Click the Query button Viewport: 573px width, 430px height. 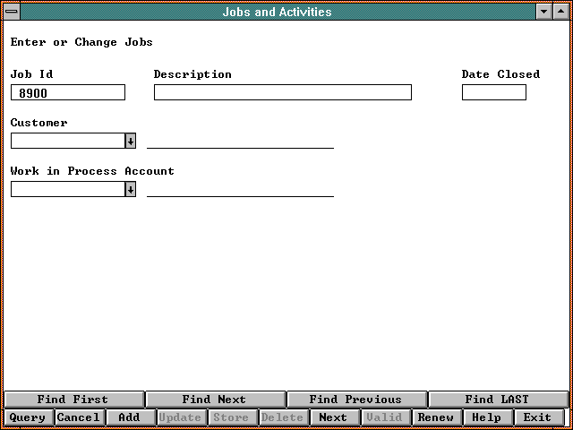[x=28, y=417]
